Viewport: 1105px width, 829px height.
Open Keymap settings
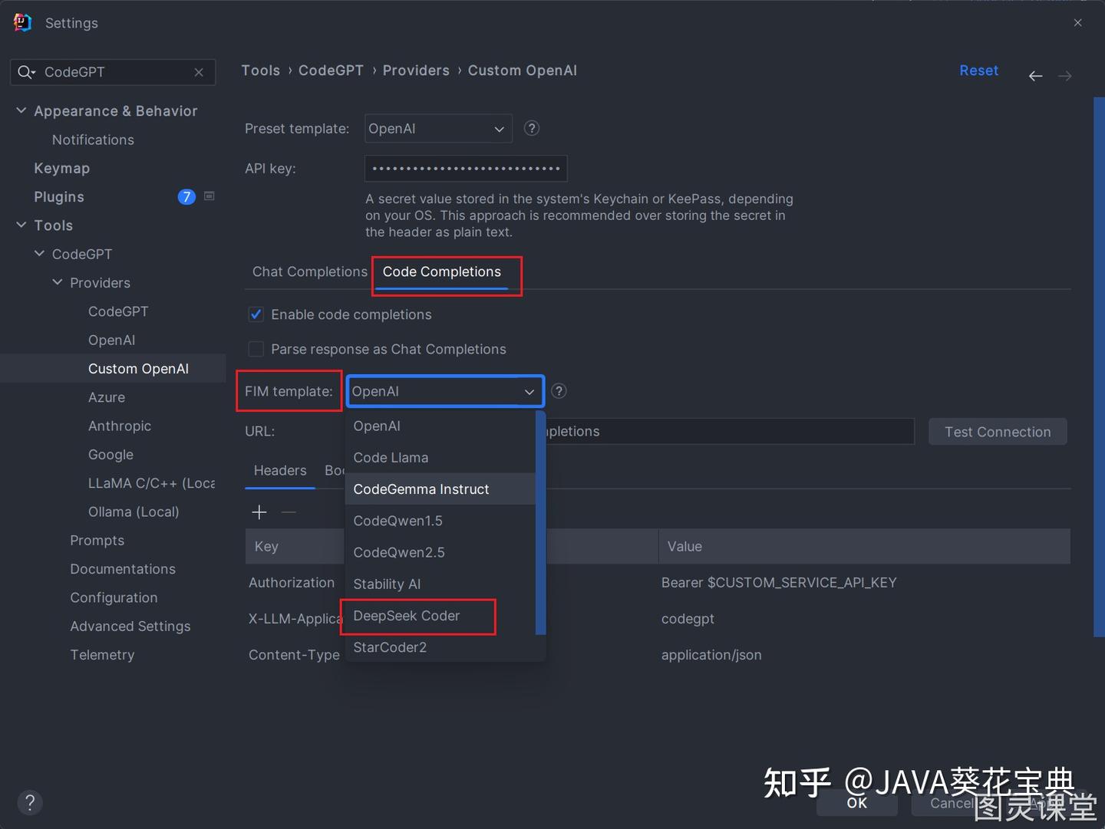[62, 168]
